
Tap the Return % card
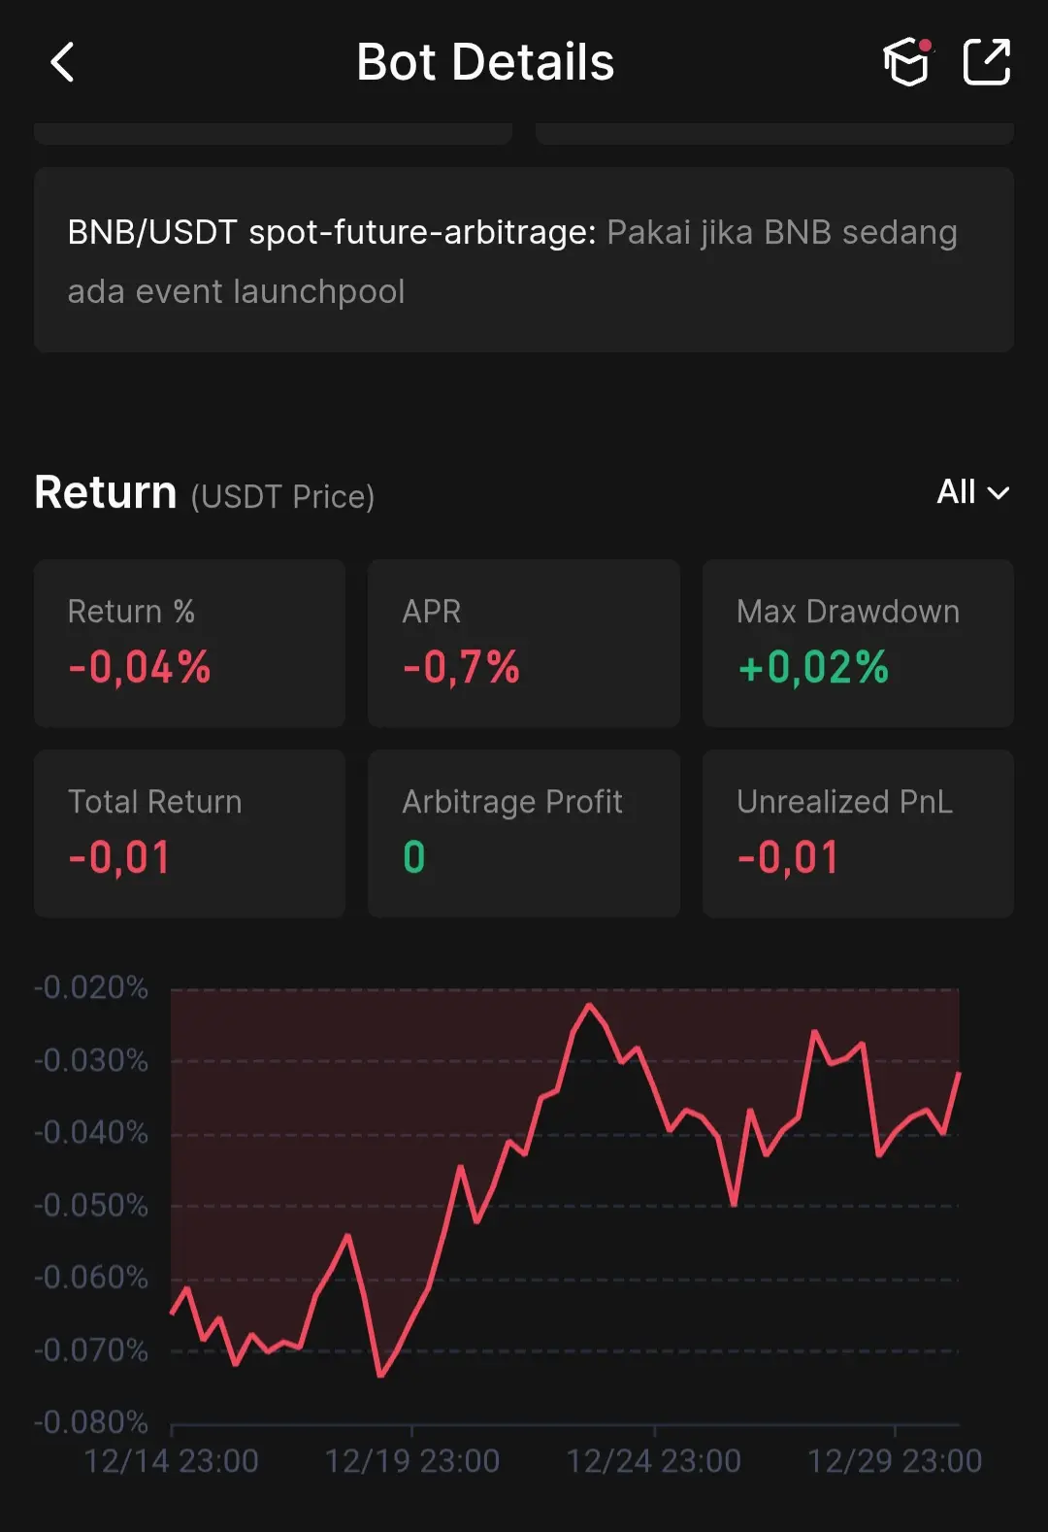click(x=189, y=643)
